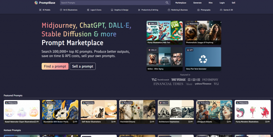Open the Featured Prompts section heading
The width and height of the screenshot is (273, 137).
13,96
